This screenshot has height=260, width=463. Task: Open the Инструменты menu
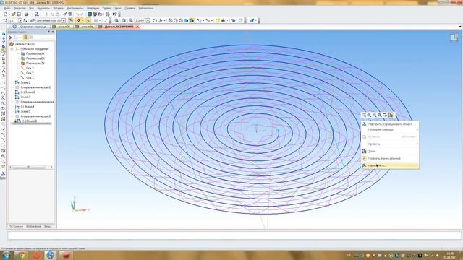click(75, 8)
